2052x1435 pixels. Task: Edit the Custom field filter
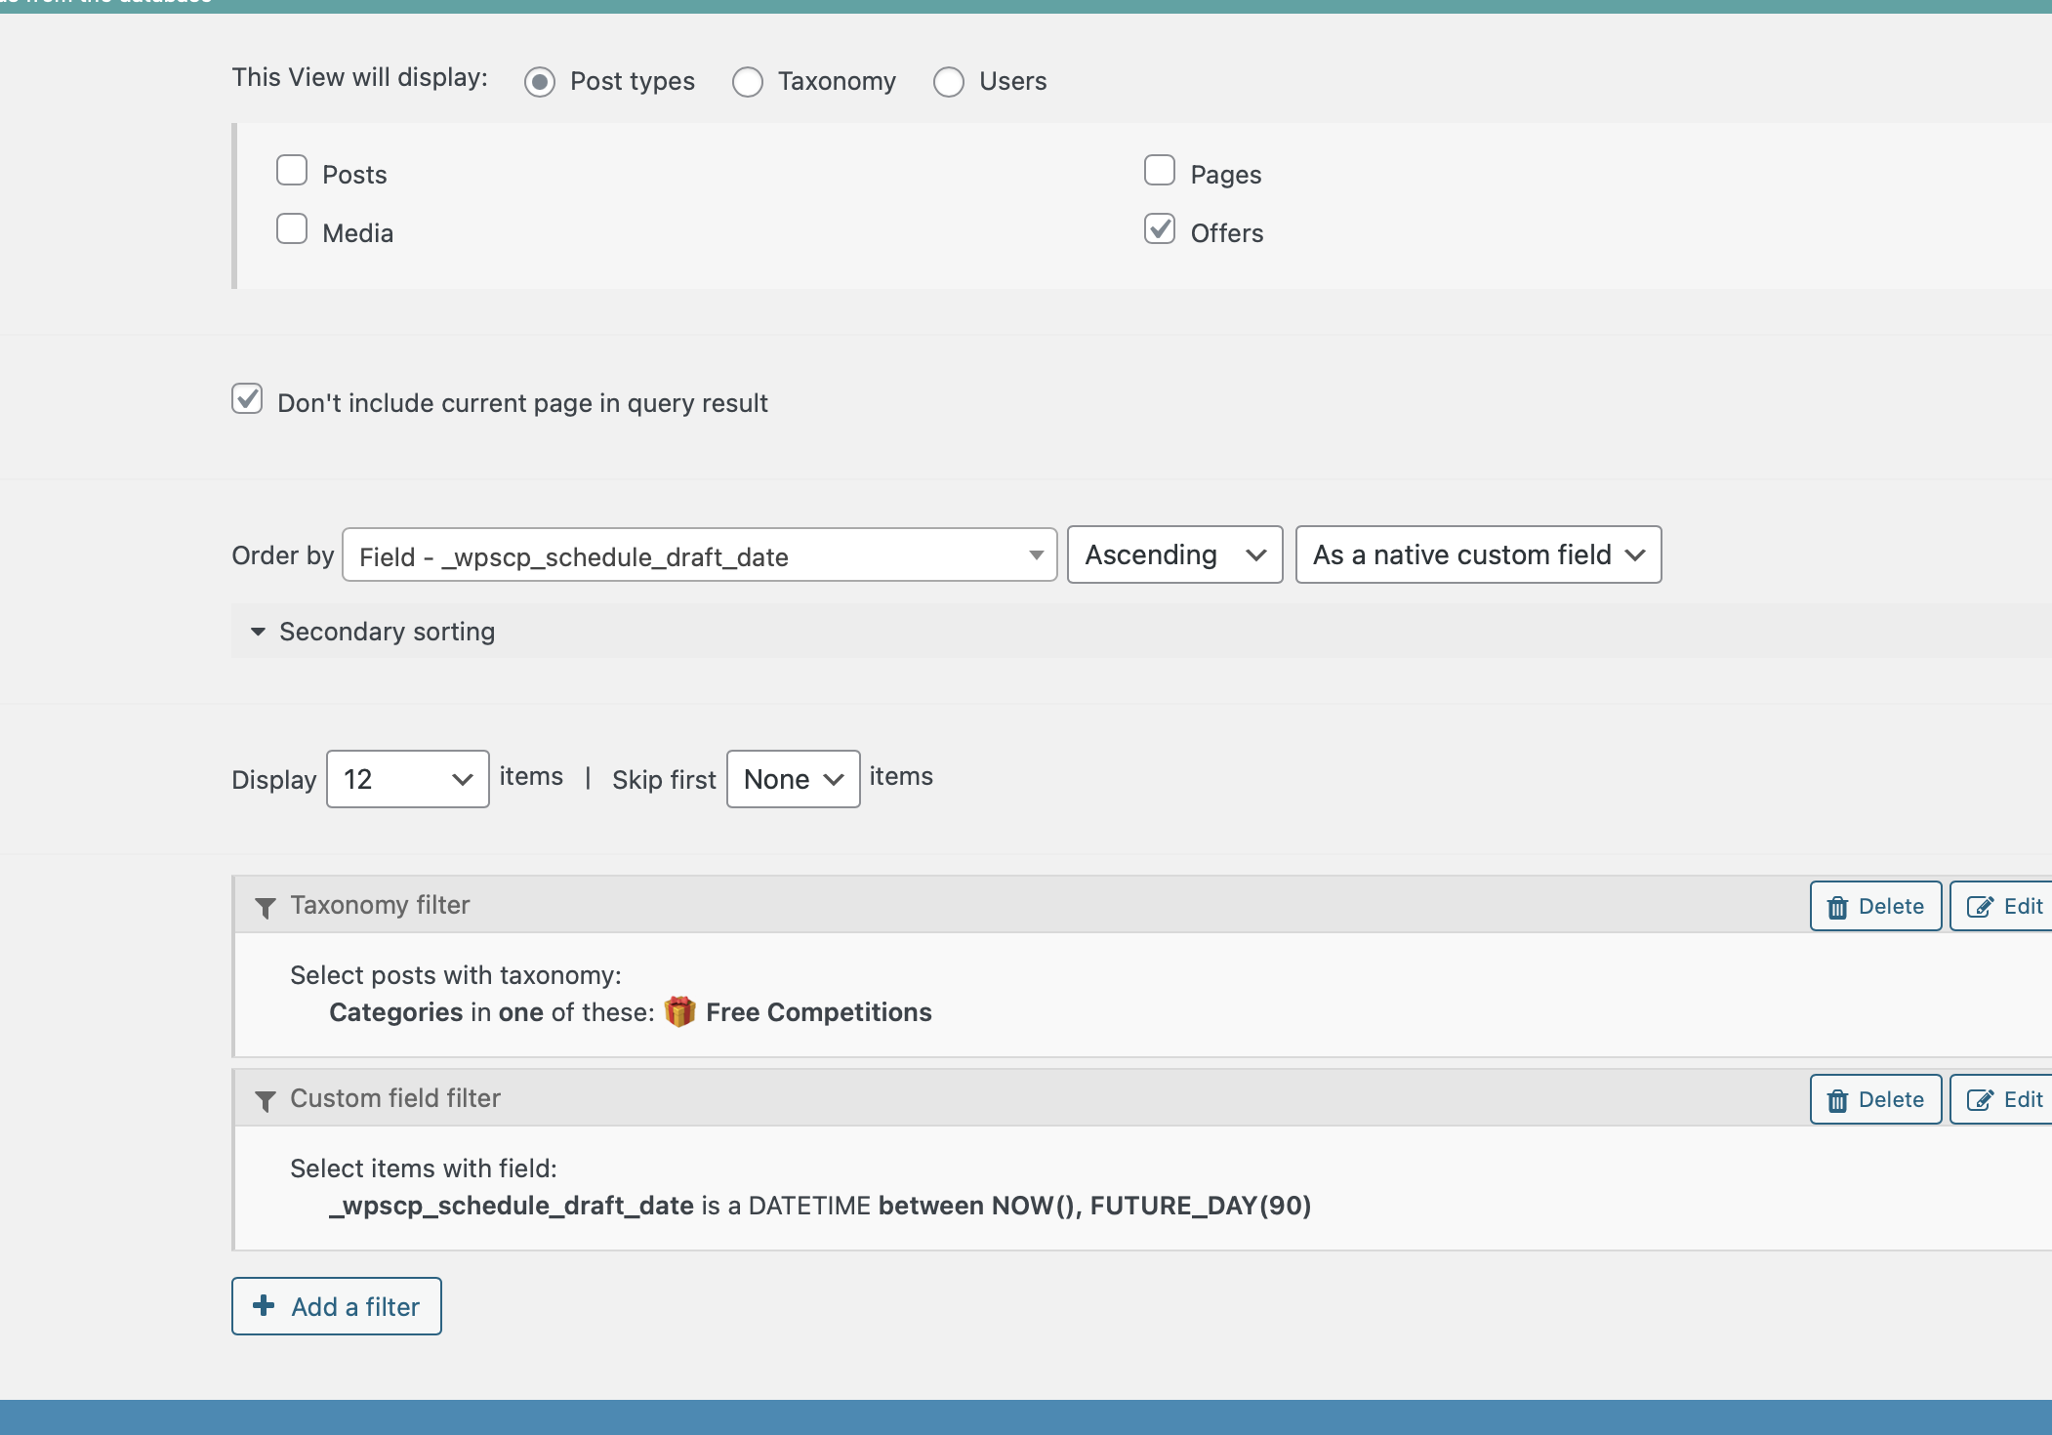coord(2003,1099)
